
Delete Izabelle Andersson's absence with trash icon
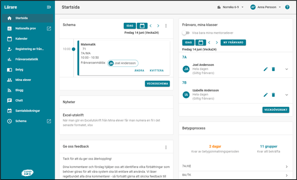pos(274,95)
